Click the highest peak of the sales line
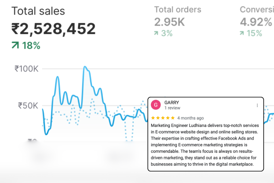The height and width of the screenshot is (183, 274). click(x=85, y=67)
